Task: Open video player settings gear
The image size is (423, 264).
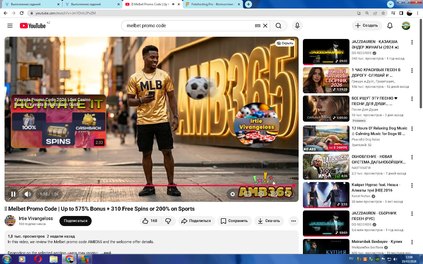Action: coord(261,194)
